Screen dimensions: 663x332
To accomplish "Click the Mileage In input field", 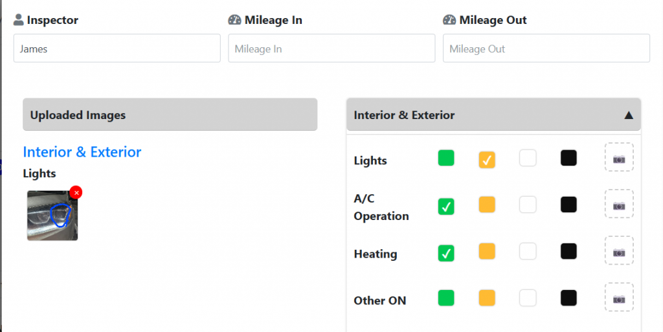I will pos(331,49).
